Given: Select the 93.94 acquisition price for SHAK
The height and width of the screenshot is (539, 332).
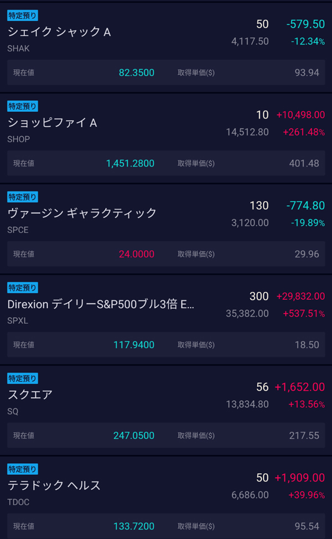Looking at the screenshot, I should [308, 72].
